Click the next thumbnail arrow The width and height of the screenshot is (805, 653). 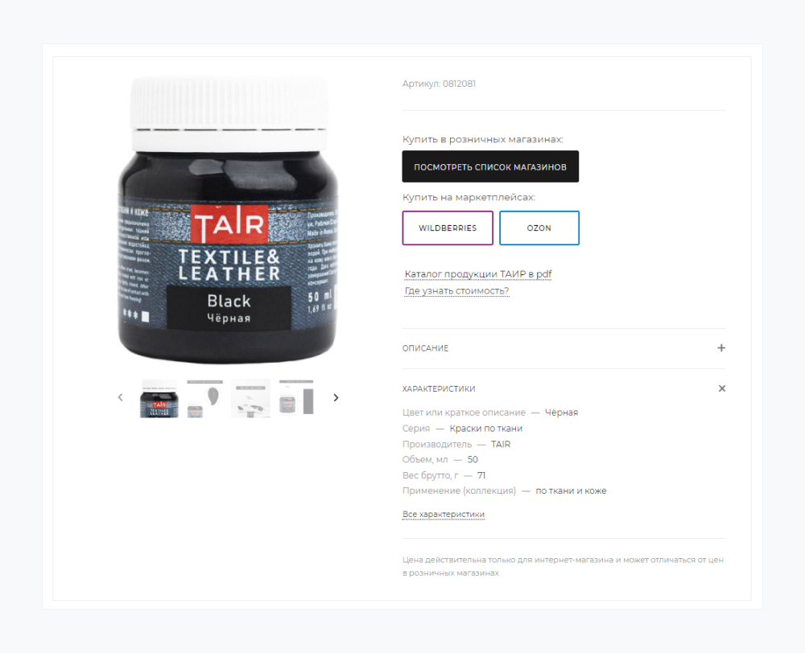pos(336,397)
